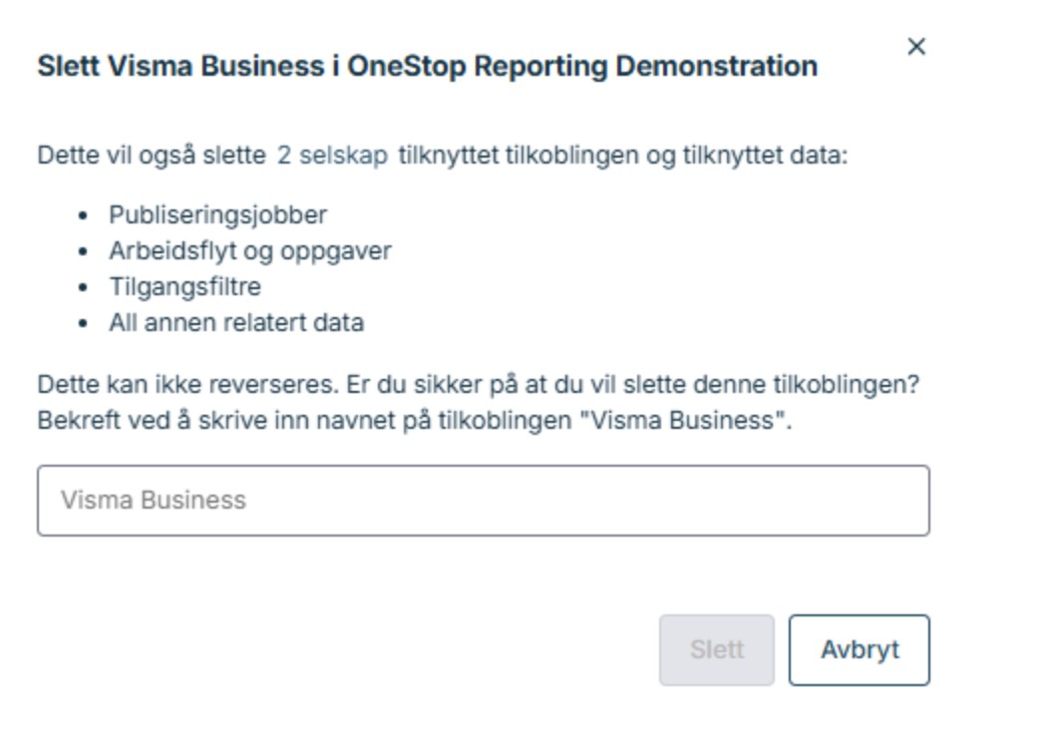Screen dimensions: 1048x732
Task: Open the "2 selskap" link
Action: point(332,157)
